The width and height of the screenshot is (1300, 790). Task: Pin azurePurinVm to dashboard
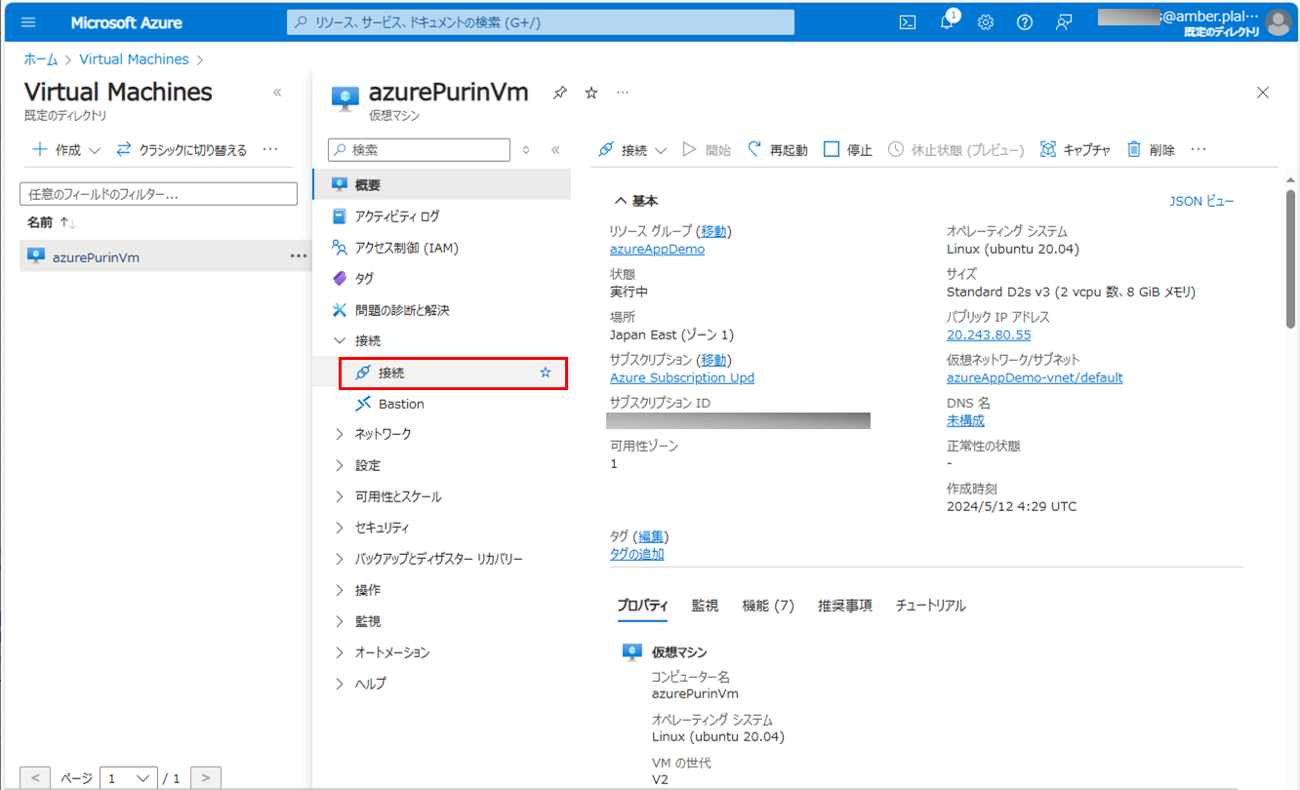(x=559, y=93)
